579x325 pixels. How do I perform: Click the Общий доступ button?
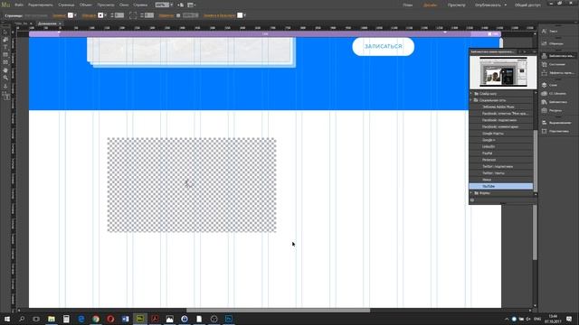coord(527,5)
